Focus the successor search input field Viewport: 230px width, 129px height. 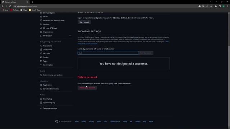point(108,53)
